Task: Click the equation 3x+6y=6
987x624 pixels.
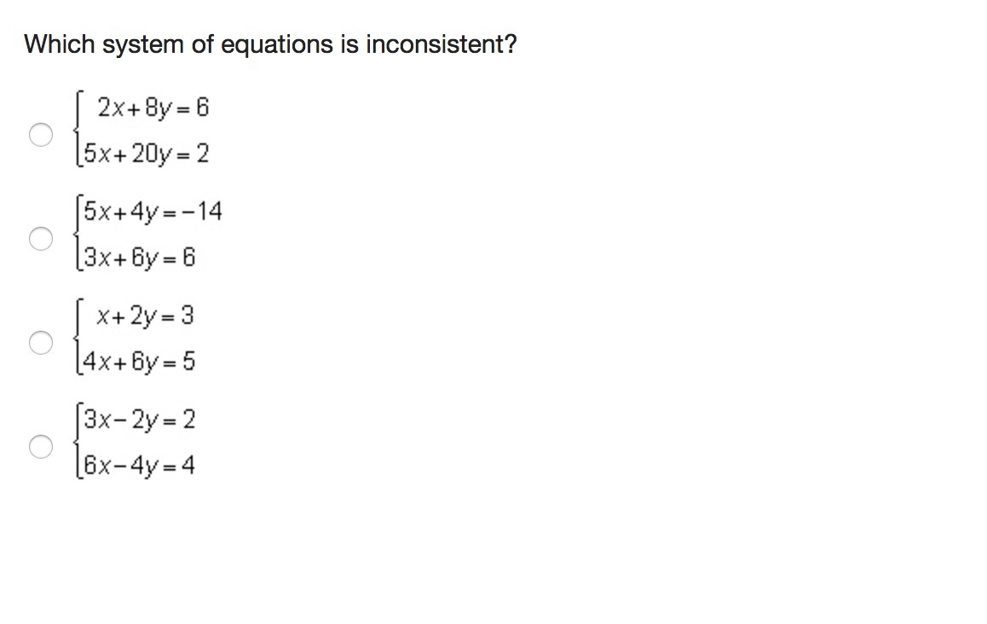Action: coord(139,258)
